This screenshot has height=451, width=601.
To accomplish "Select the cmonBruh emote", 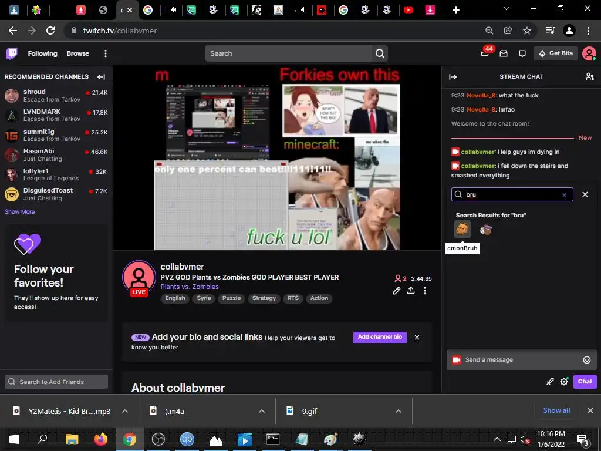I will click(462, 230).
